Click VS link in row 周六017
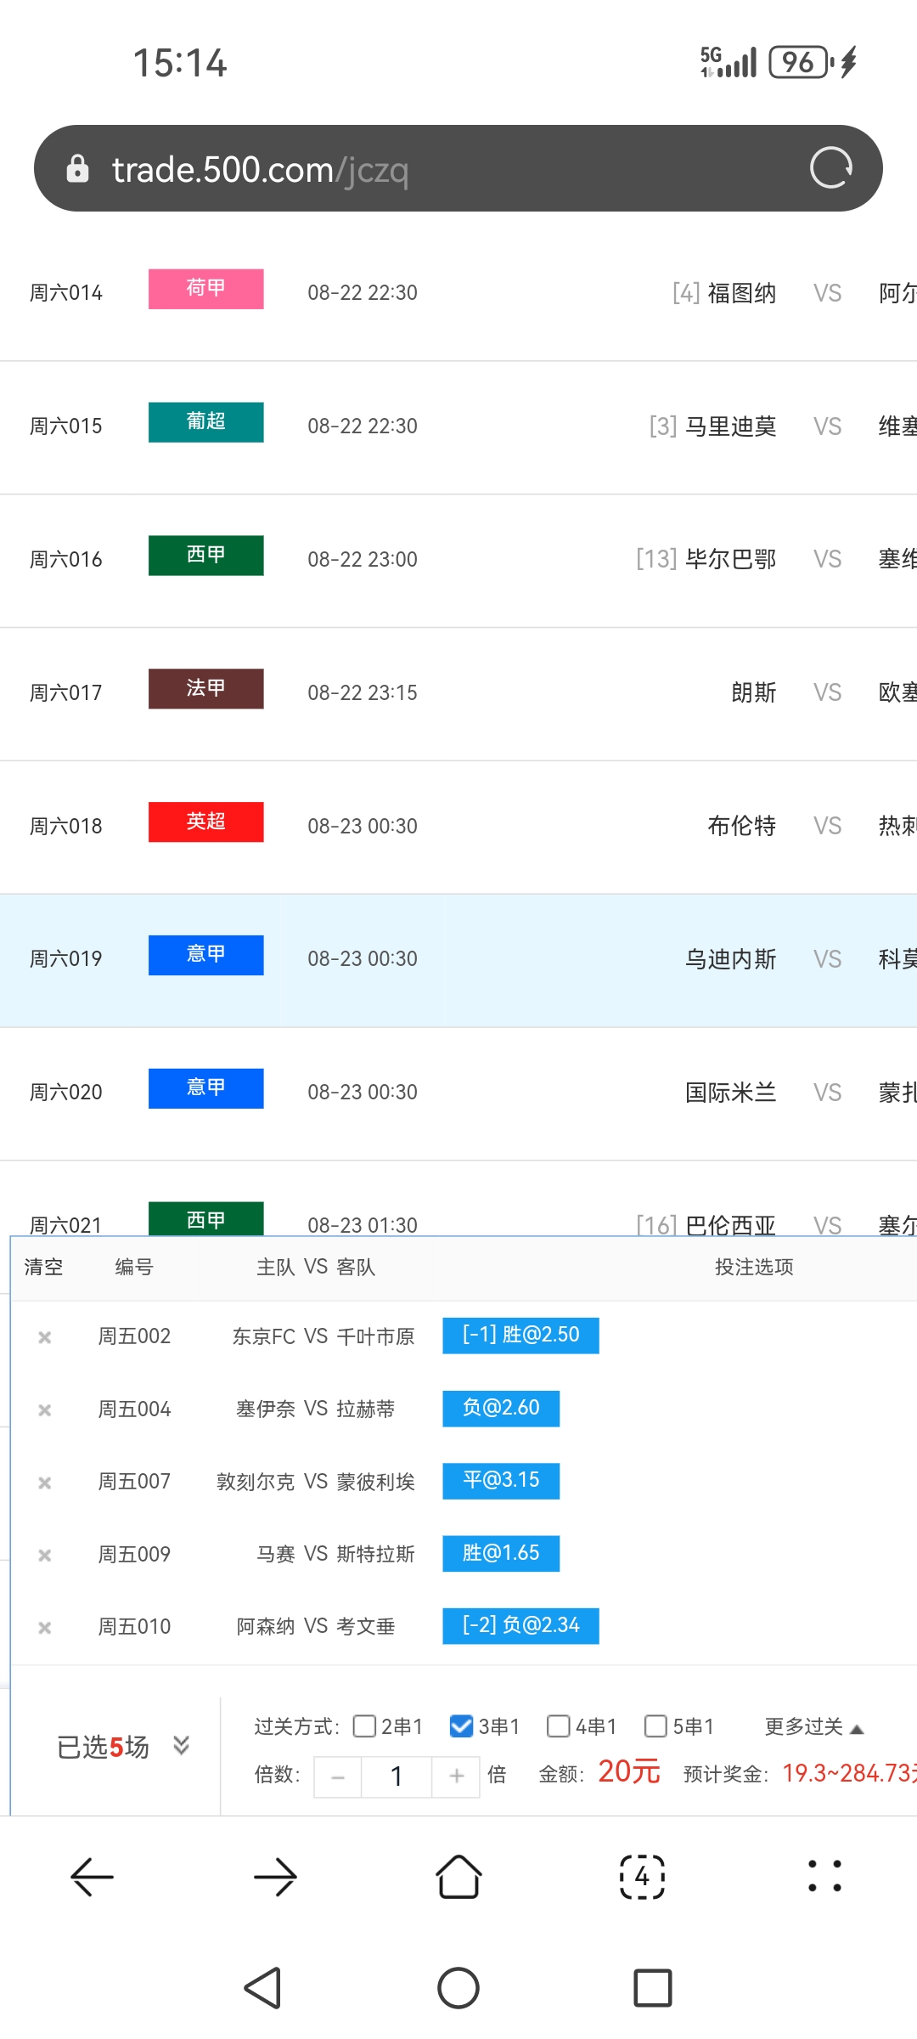The width and height of the screenshot is (917, 2039). (x=828, y=693)
